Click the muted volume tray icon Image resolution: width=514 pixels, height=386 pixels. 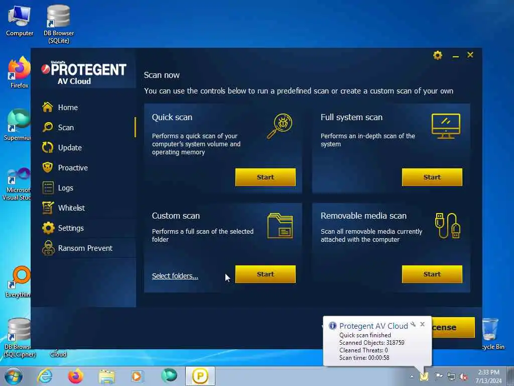pyautogui.click(x=463, y=377)
